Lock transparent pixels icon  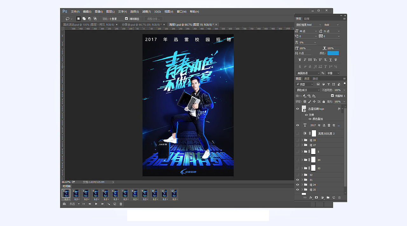click(x=305, y=102)
